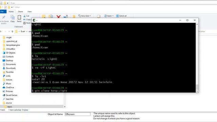Click the terminal window title icon
Viewport: 217px width, 122px height.
(x=34, y=20)
